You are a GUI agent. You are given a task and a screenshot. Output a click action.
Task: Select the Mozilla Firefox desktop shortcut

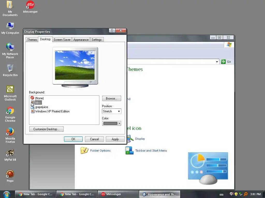point(10,136)
